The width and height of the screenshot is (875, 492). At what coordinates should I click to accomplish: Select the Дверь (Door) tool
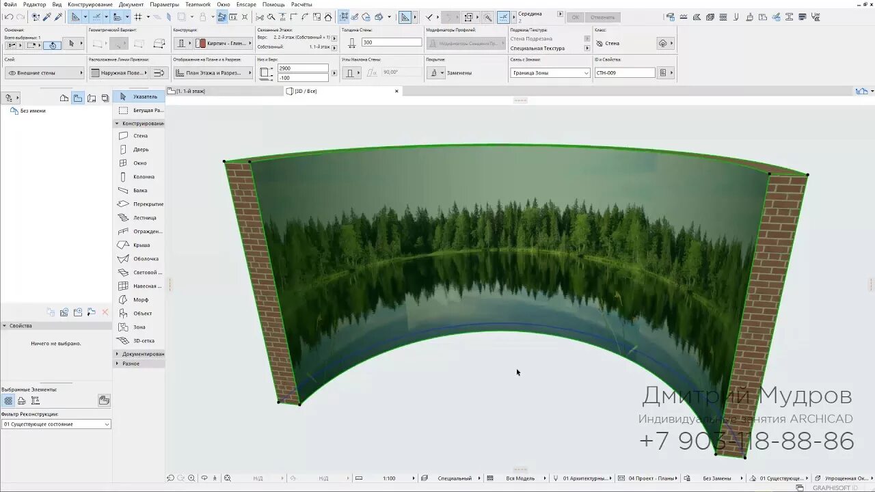point(139,150)
